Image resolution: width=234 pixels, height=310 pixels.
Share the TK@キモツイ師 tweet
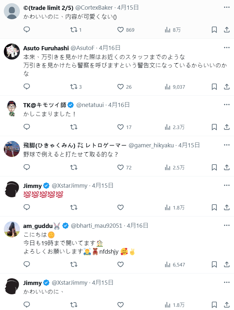226,127
